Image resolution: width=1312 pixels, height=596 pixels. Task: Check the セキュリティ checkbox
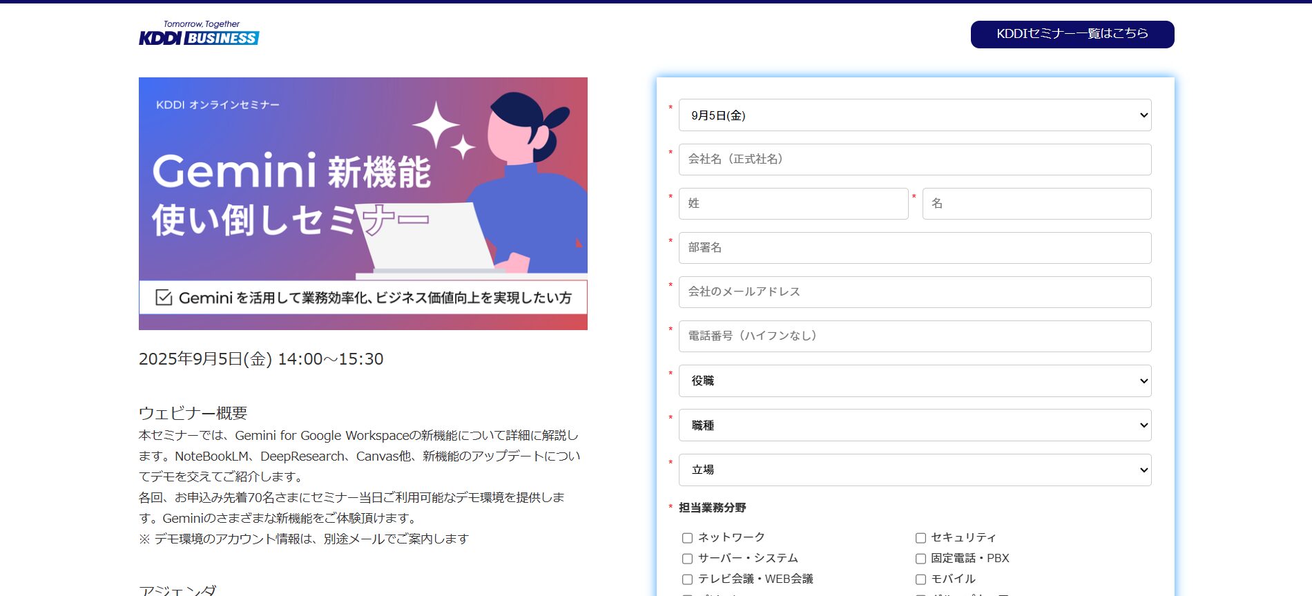pos(920,538)
